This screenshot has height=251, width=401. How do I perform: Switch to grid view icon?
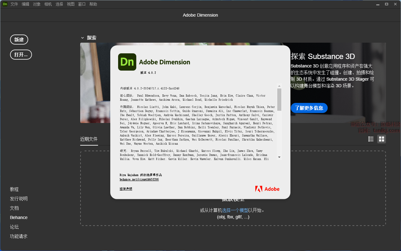381,139
